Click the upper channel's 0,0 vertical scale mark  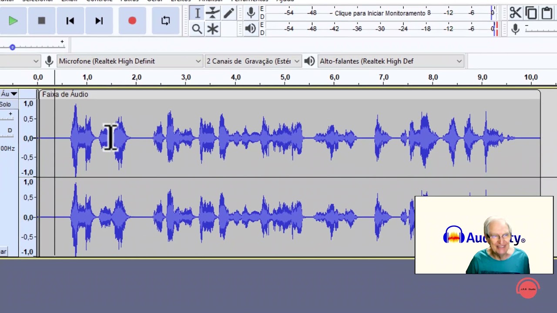coord(28,138)
